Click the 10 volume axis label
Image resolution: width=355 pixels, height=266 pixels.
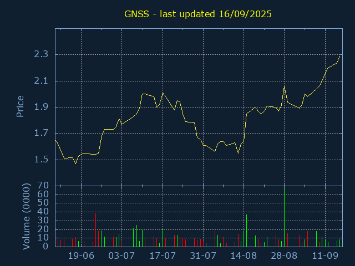[x=43, y=238]
